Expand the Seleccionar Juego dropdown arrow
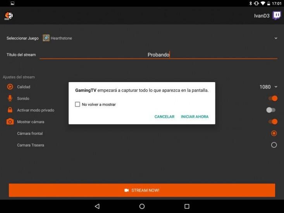Viewport: 284px width, 213px height. 276,38
